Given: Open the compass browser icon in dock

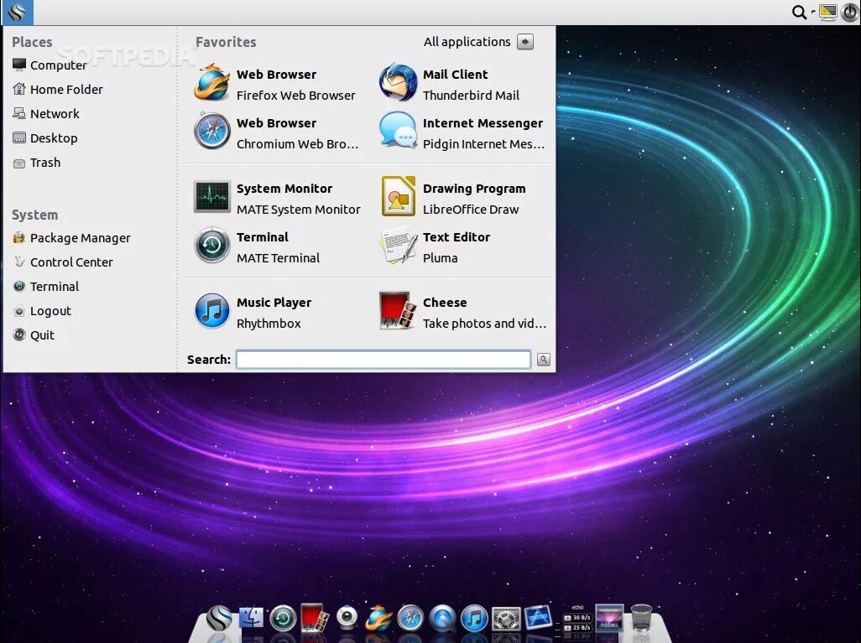Looking at the screenshot, I should [410, 619].
